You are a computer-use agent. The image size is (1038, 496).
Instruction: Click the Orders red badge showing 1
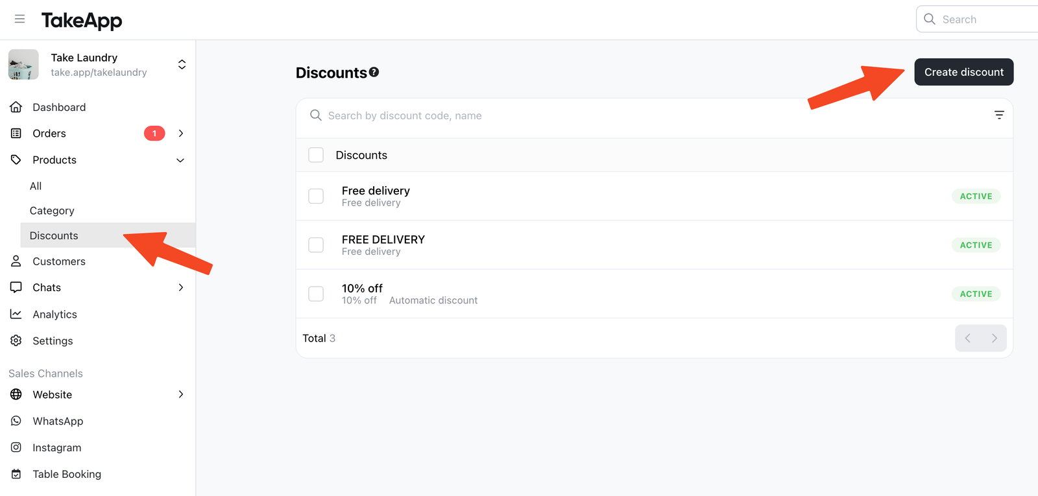pyautogui.click(x=154, y=134)
